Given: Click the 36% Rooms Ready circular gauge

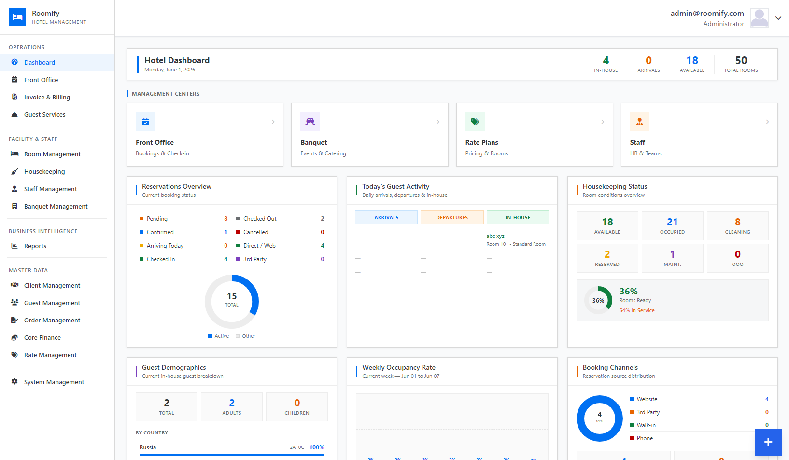Looking at the screenshot, I should (x=598, y=300).
